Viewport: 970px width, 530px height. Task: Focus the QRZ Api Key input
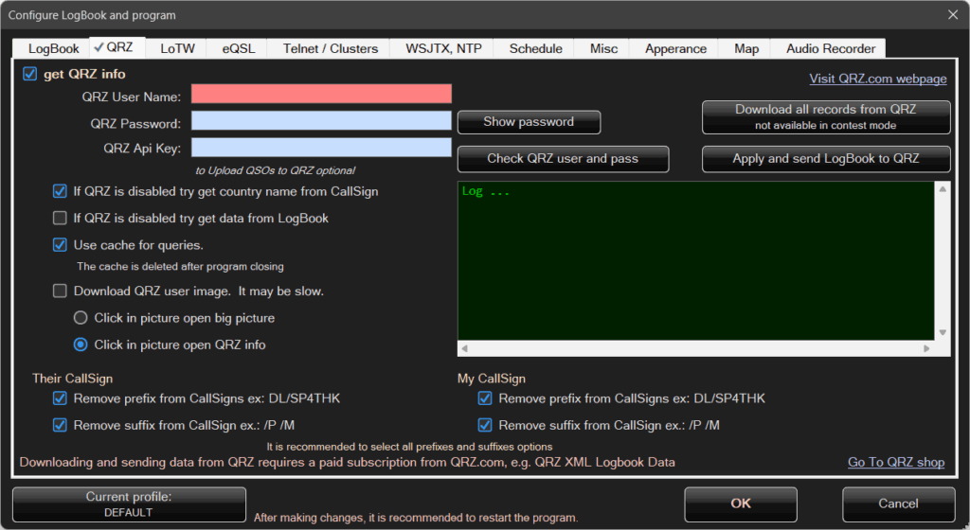321,148
